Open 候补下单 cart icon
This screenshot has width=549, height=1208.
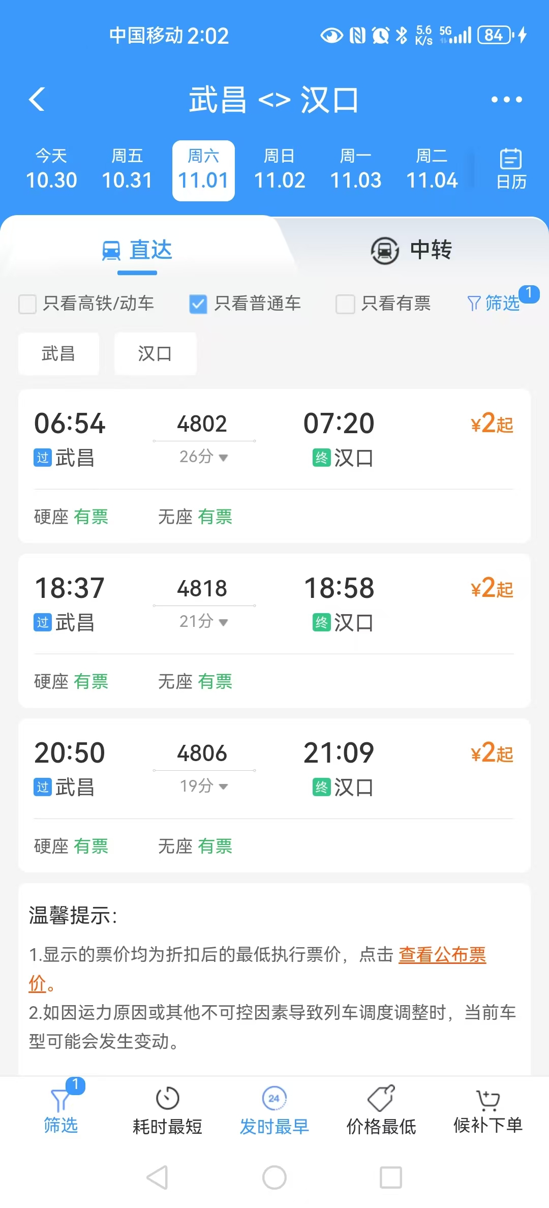pyautogui.click(x=487, y=1099)
